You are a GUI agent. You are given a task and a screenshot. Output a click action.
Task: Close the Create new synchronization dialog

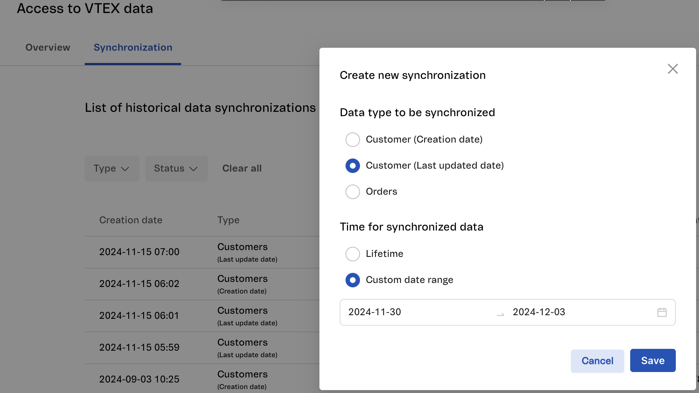[673, 69]
